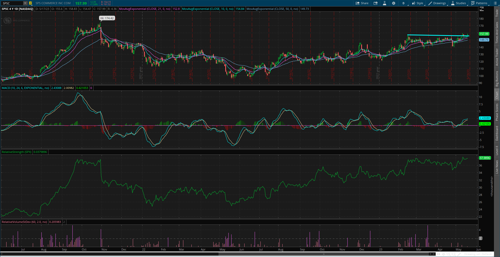Open the chart Settings gear
This screenshot has height=257, width=500.
click(394, 3)
